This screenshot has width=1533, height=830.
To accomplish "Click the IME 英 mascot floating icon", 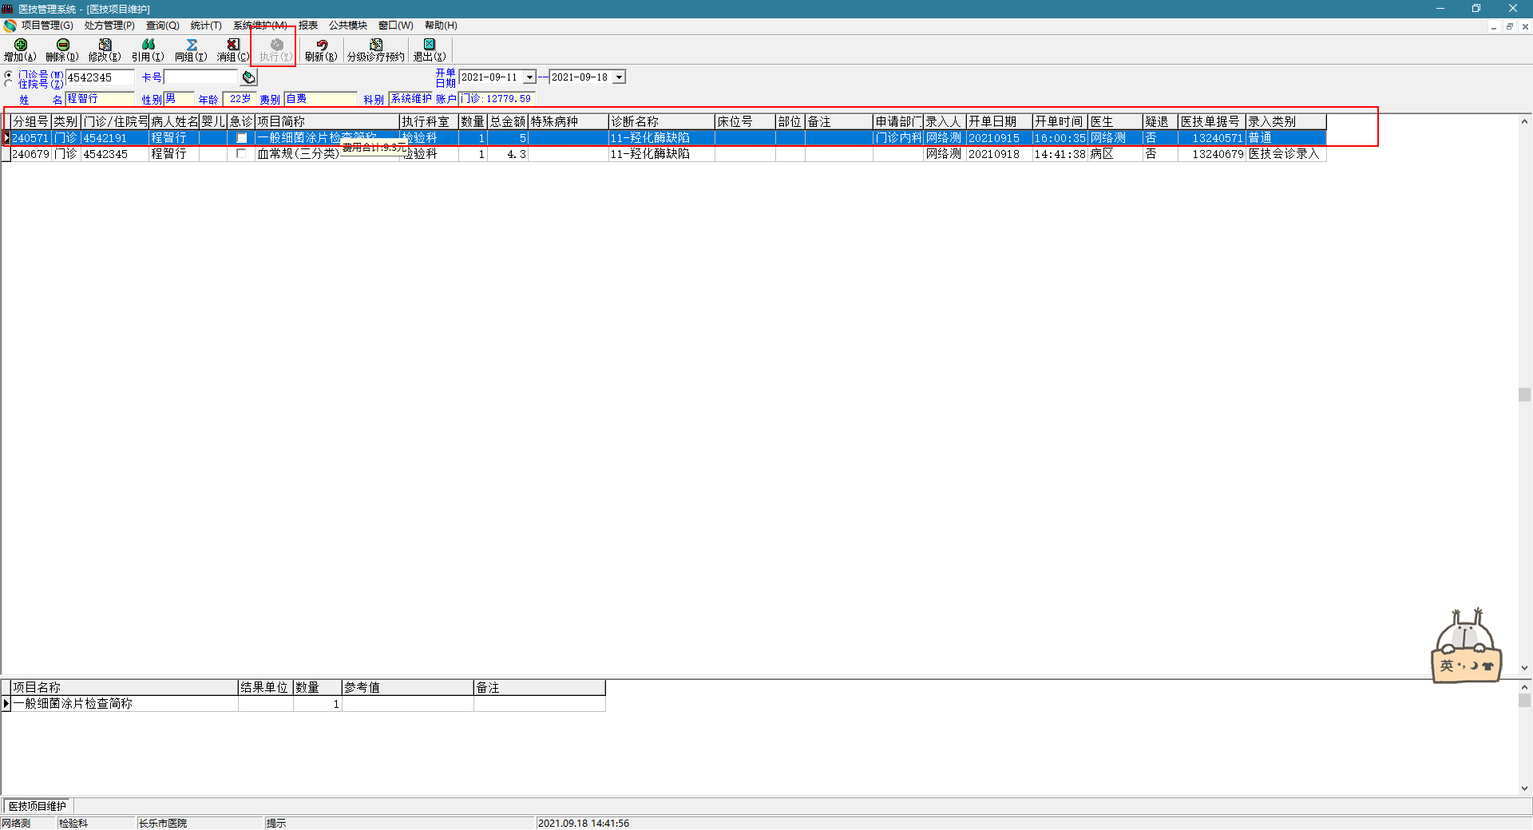I will tap(1466, 646).
